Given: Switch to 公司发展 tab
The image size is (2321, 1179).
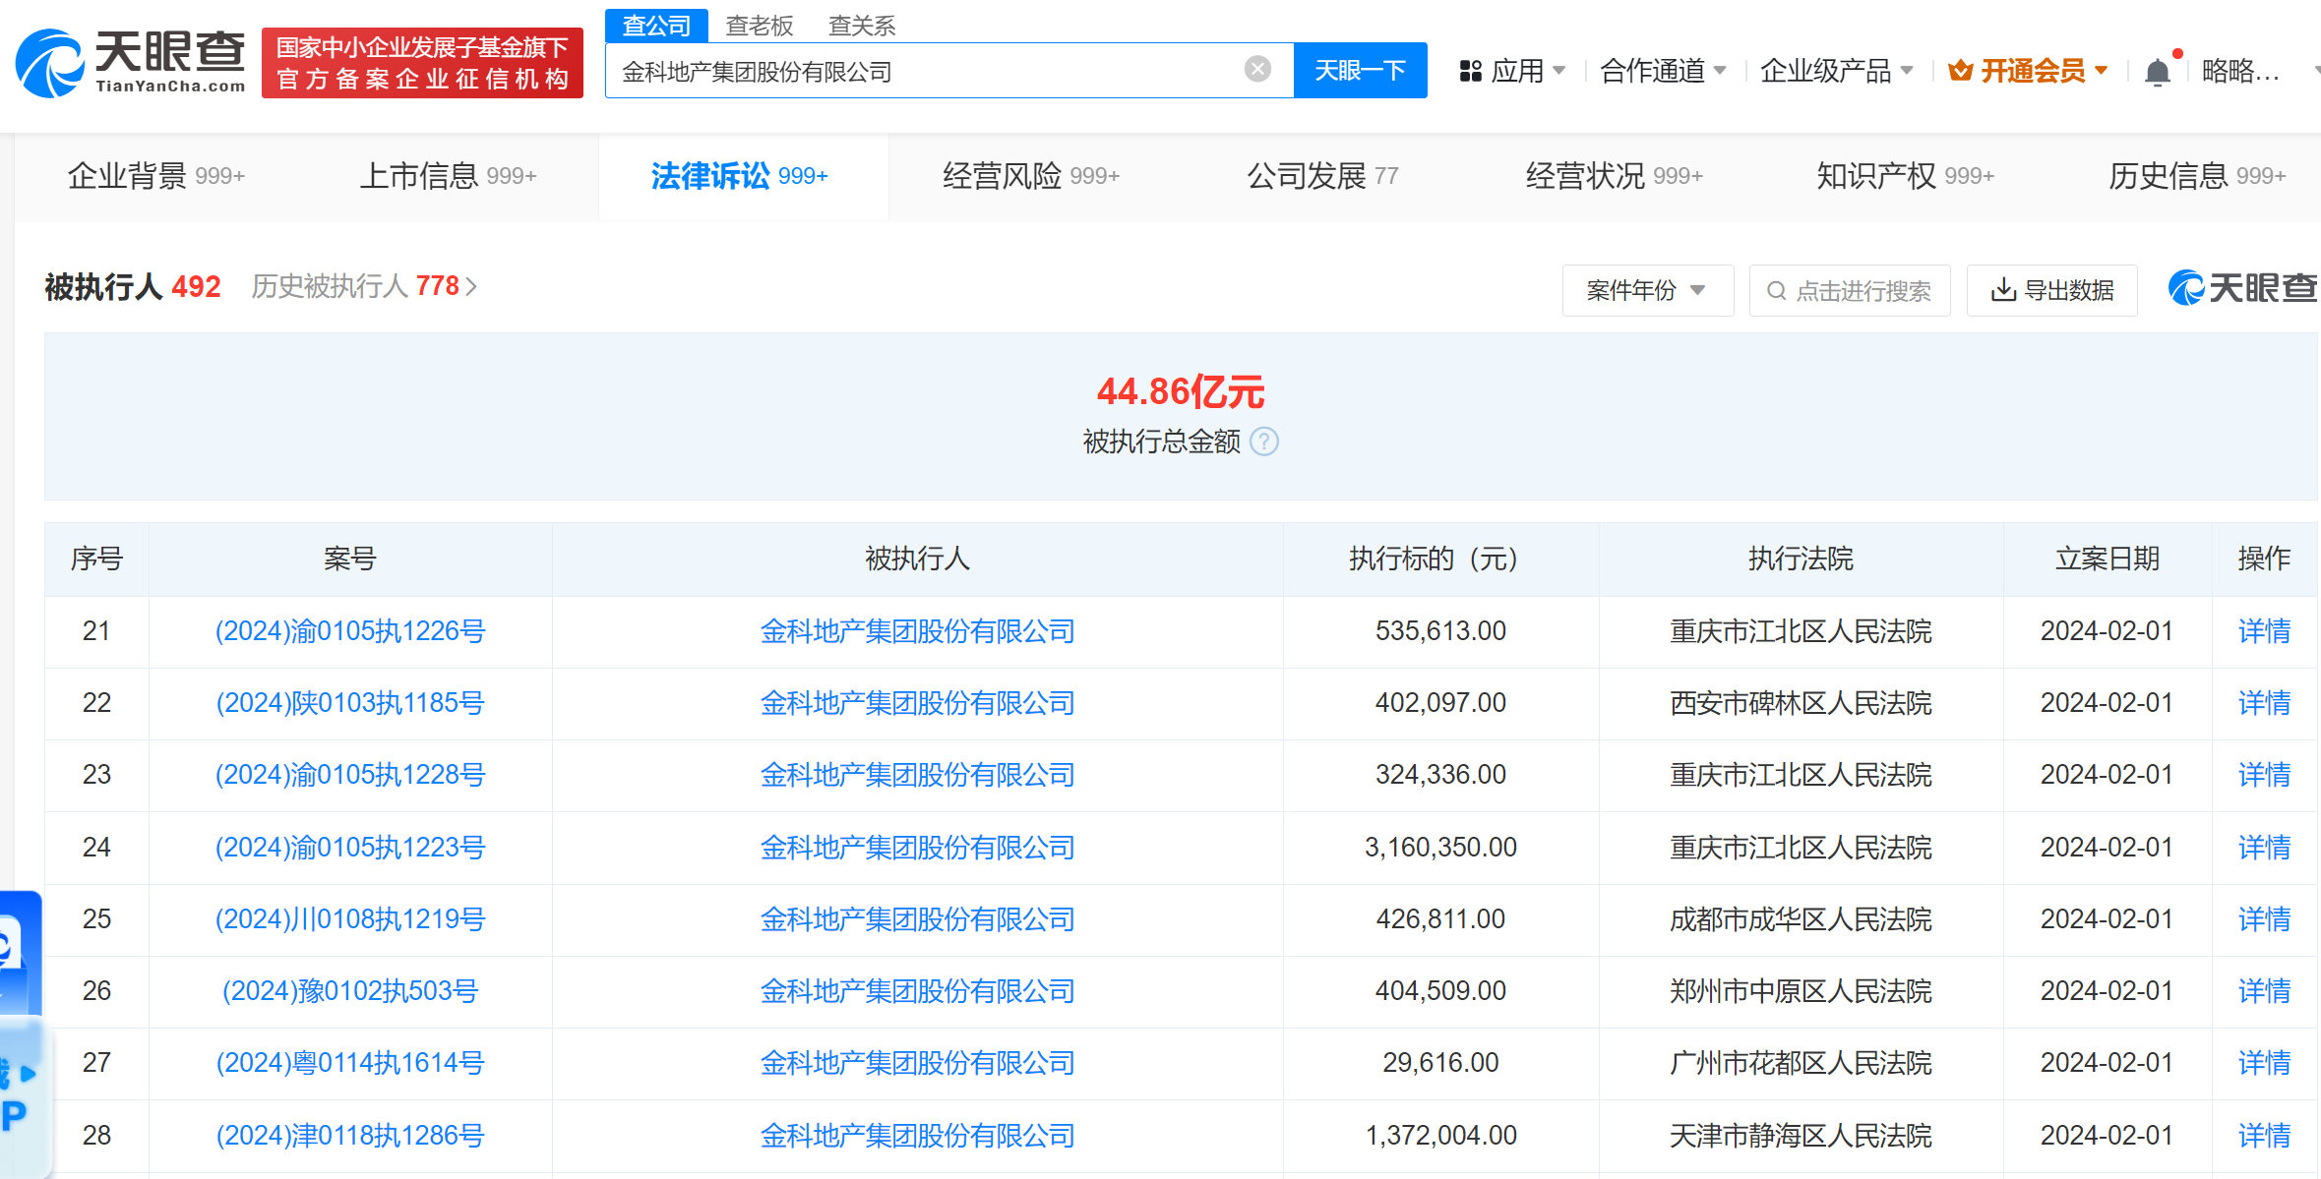Looking at the screenshot, I should [x=1322, y=176].
